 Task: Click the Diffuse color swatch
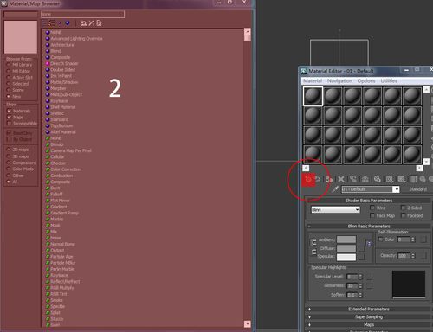346,248
